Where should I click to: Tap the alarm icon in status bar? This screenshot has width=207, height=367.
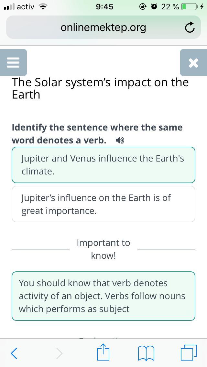pyautogui.click(x=154, y=6)
